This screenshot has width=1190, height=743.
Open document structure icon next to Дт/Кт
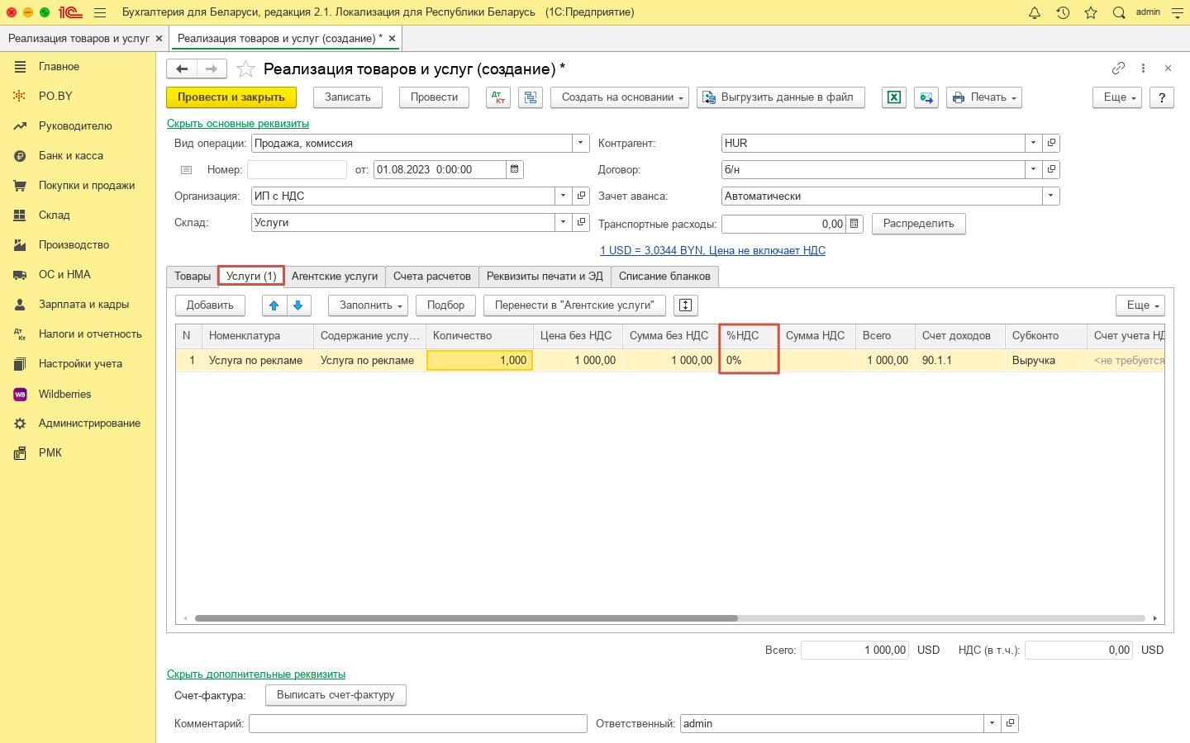pos(531,97)
